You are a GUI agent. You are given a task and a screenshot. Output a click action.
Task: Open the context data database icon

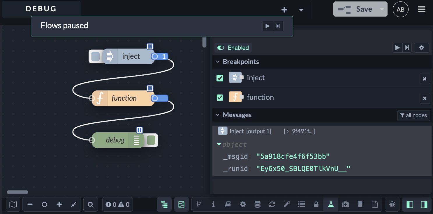(257, 205)
